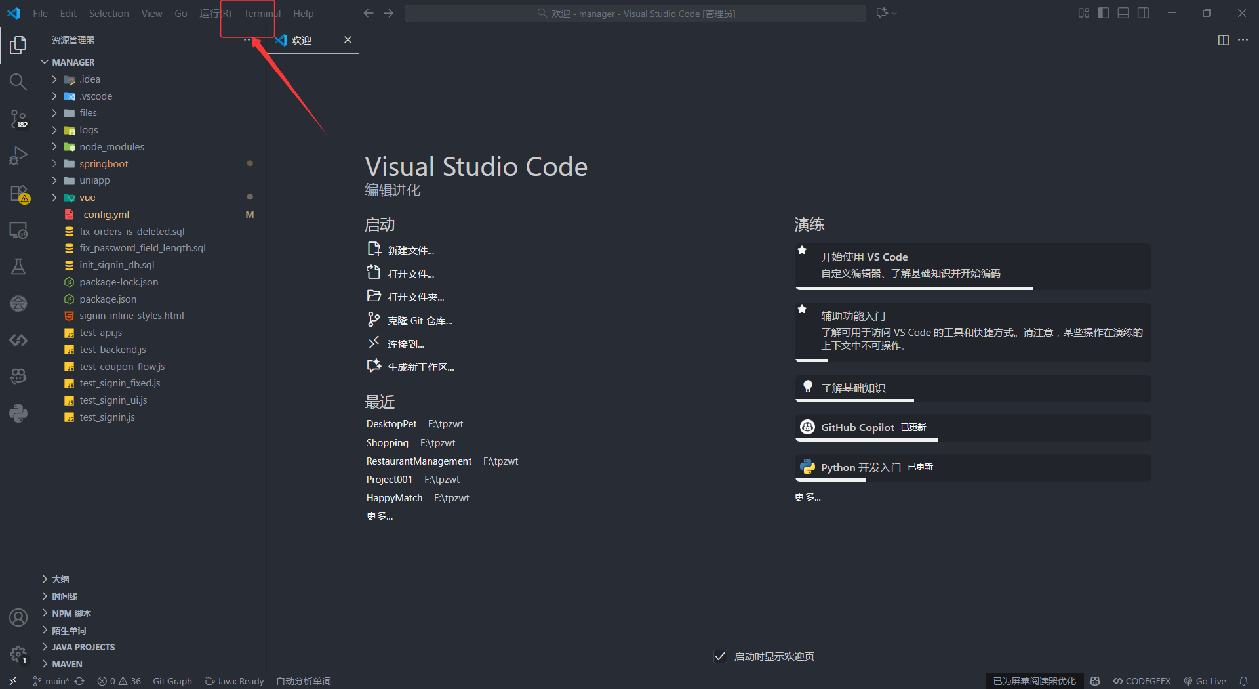This screenshot has height=689, width=1259.
Task: Open the Remote Explorer view
Action: 18,230
